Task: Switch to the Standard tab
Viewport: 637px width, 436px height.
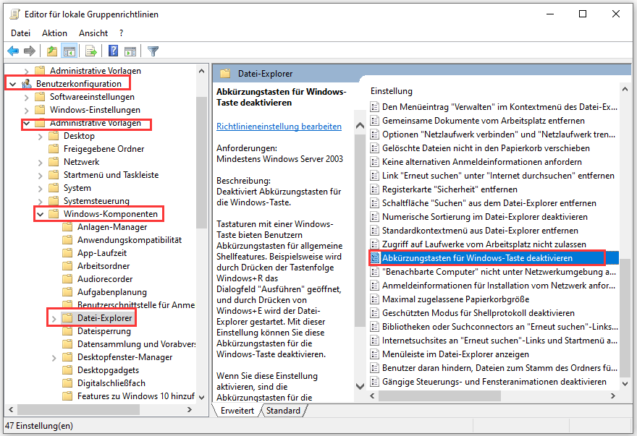Action: click(283, 411)
